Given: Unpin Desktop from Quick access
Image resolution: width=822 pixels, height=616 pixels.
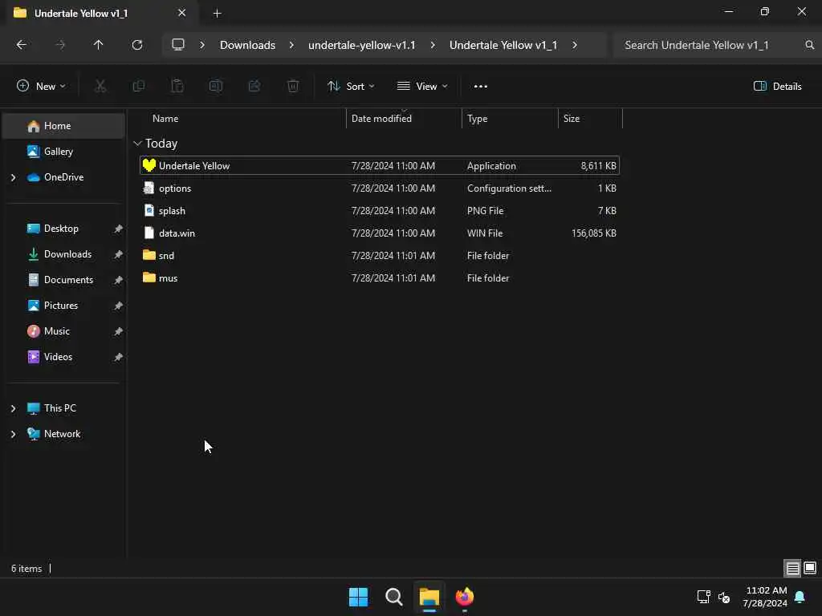Looking at the screenshot, I should (119, 229).
